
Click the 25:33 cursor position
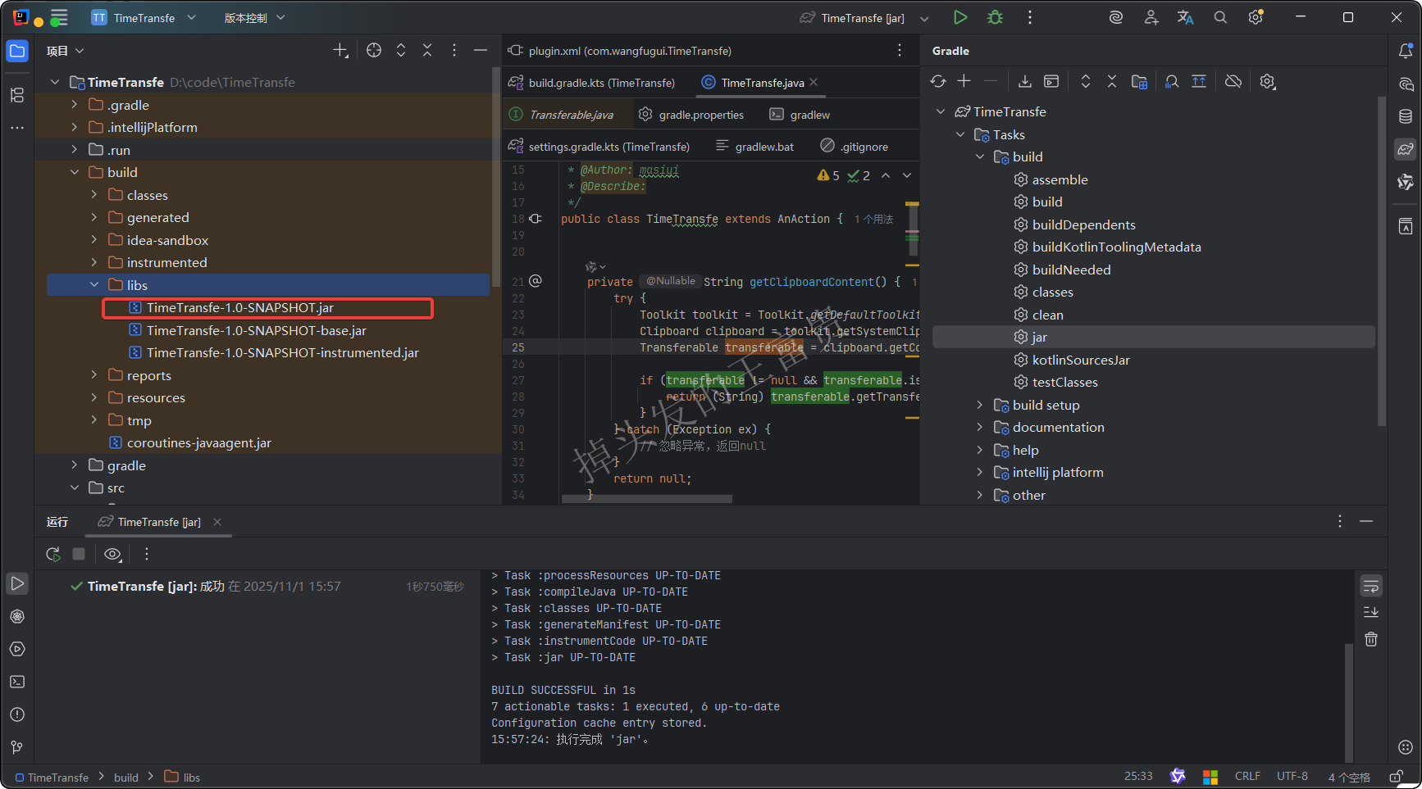(x=1138, y=776)
